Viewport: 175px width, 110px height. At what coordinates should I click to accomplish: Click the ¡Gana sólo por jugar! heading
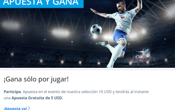pos(36,79)
